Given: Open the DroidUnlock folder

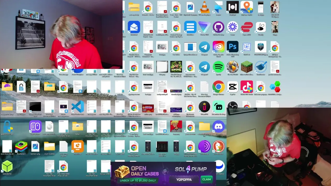Looking at the screenshot, I should tap(49, 87).
